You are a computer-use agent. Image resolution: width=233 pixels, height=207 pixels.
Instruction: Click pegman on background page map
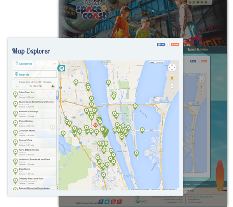[x=202, y=87]
